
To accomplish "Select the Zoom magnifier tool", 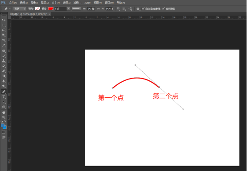I will [x=4, y=117].
